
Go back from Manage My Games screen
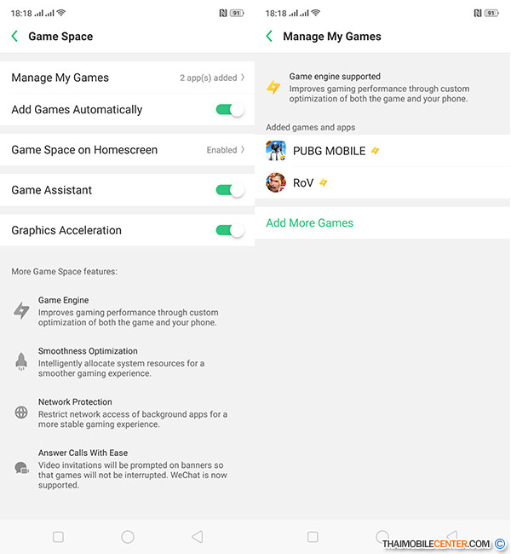270,37
